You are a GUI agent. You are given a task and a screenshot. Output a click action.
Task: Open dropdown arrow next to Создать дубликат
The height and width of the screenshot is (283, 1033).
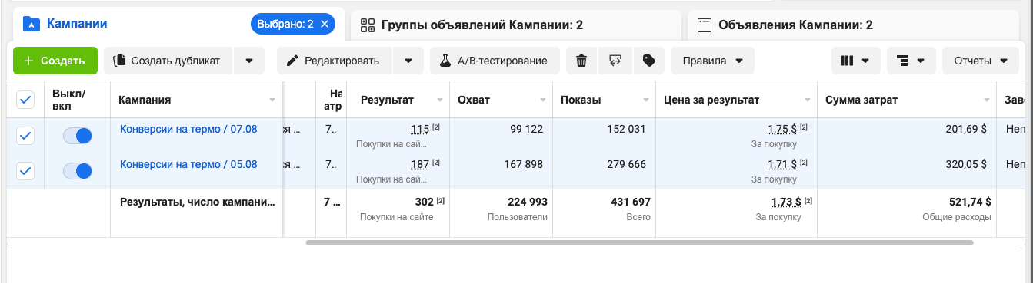click(x=248, y=61)
